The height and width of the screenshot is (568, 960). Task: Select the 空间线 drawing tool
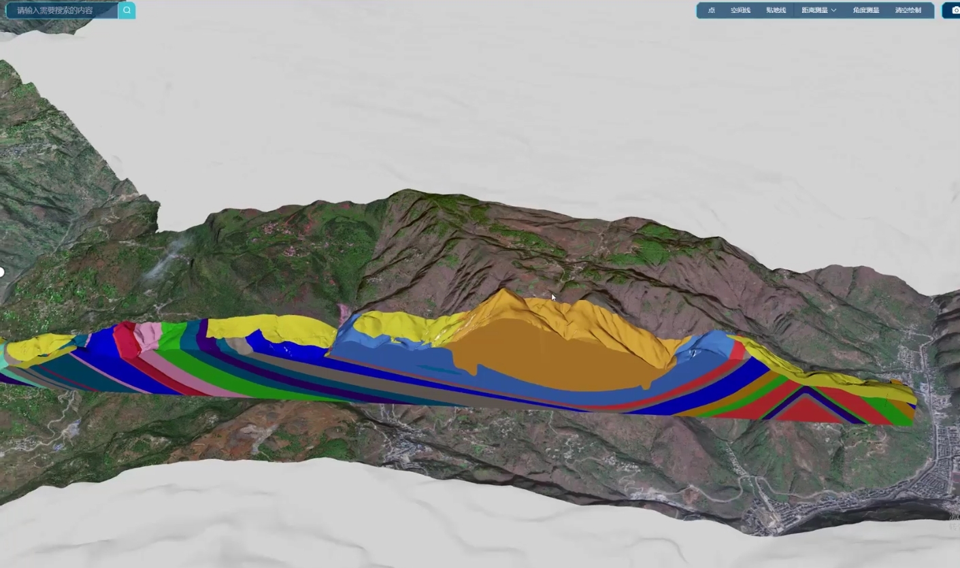pyautogui.click(x=740, y=10)
